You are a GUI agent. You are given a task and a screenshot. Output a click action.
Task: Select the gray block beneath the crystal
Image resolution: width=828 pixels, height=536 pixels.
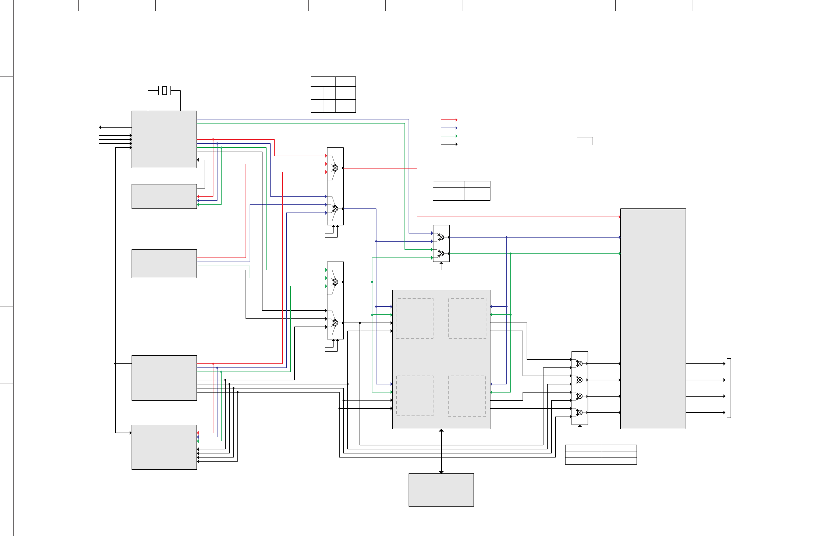[x=164, y=139]
